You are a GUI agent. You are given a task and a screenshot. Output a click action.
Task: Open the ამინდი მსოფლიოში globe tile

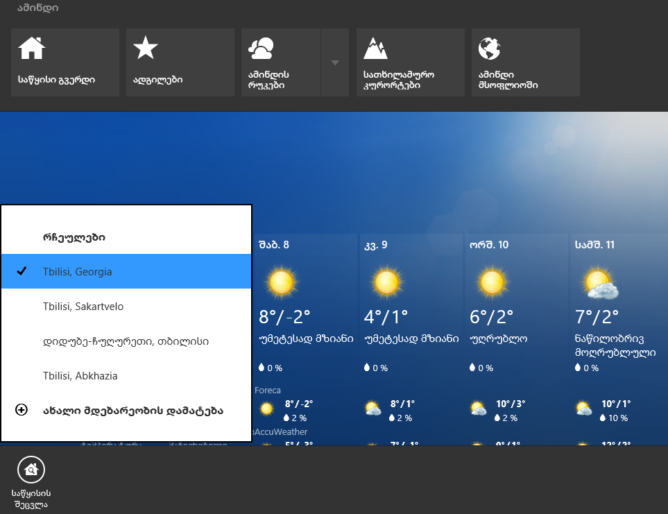[525, 62]
